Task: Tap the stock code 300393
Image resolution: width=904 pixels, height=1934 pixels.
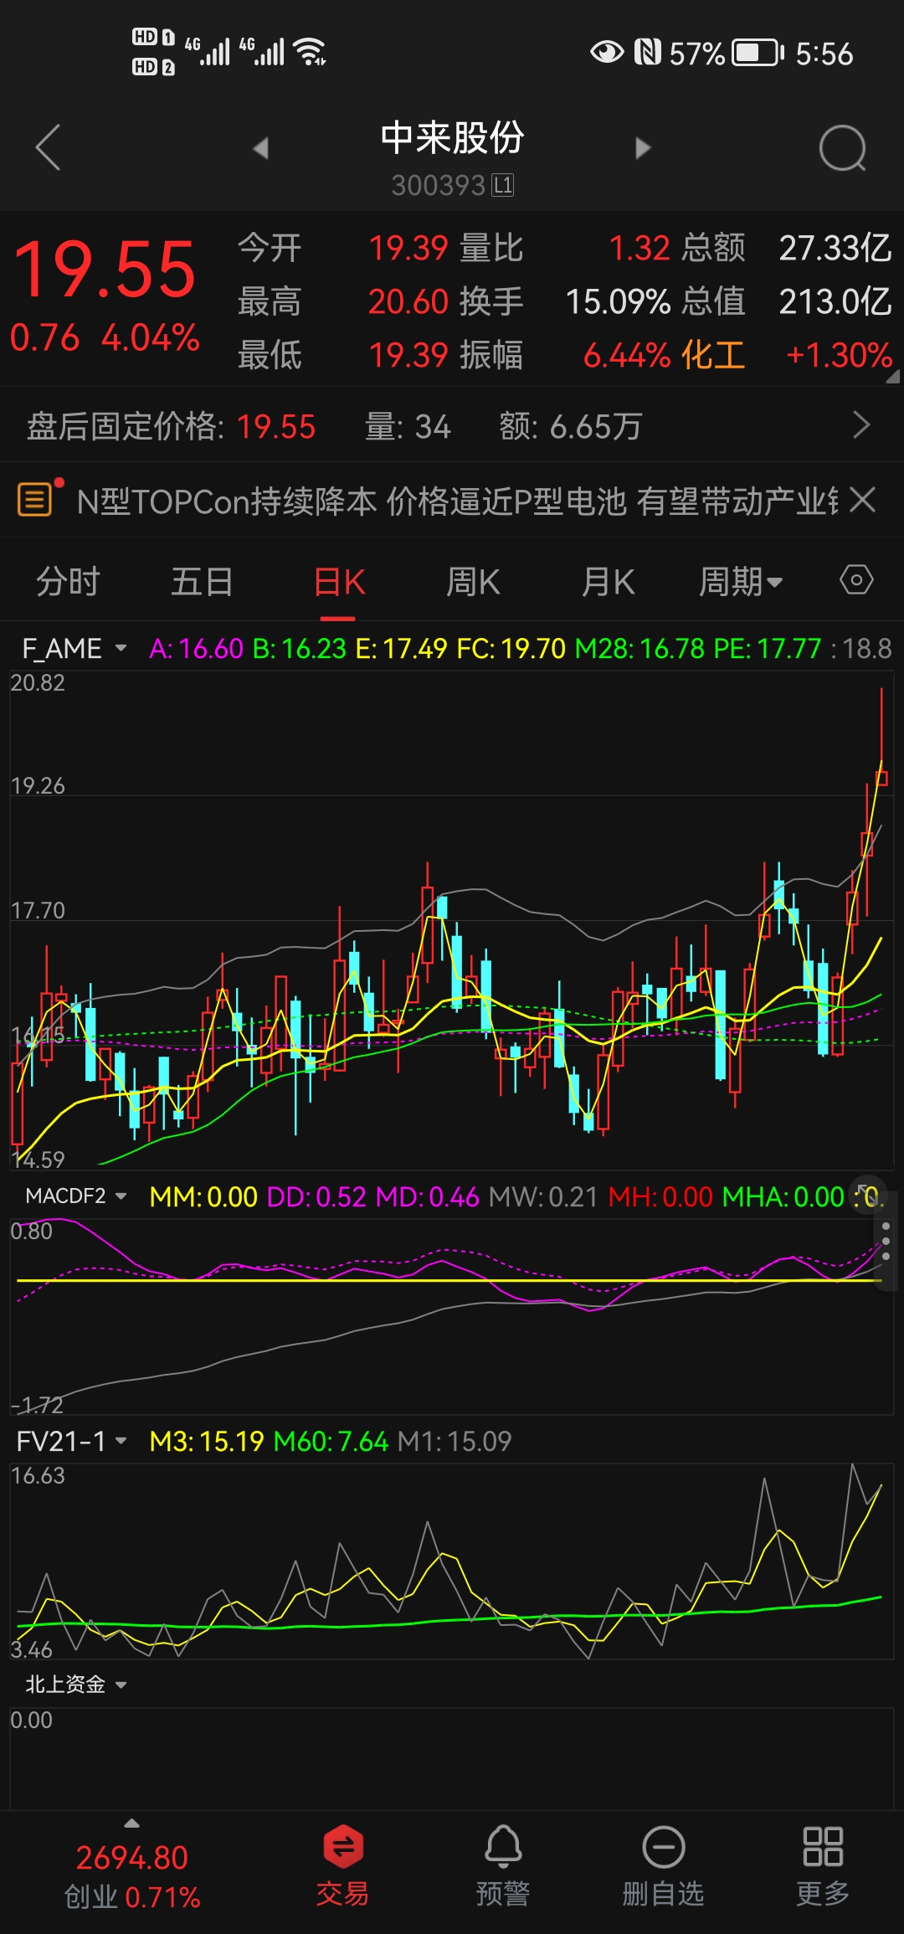Action: click(439, 185)
